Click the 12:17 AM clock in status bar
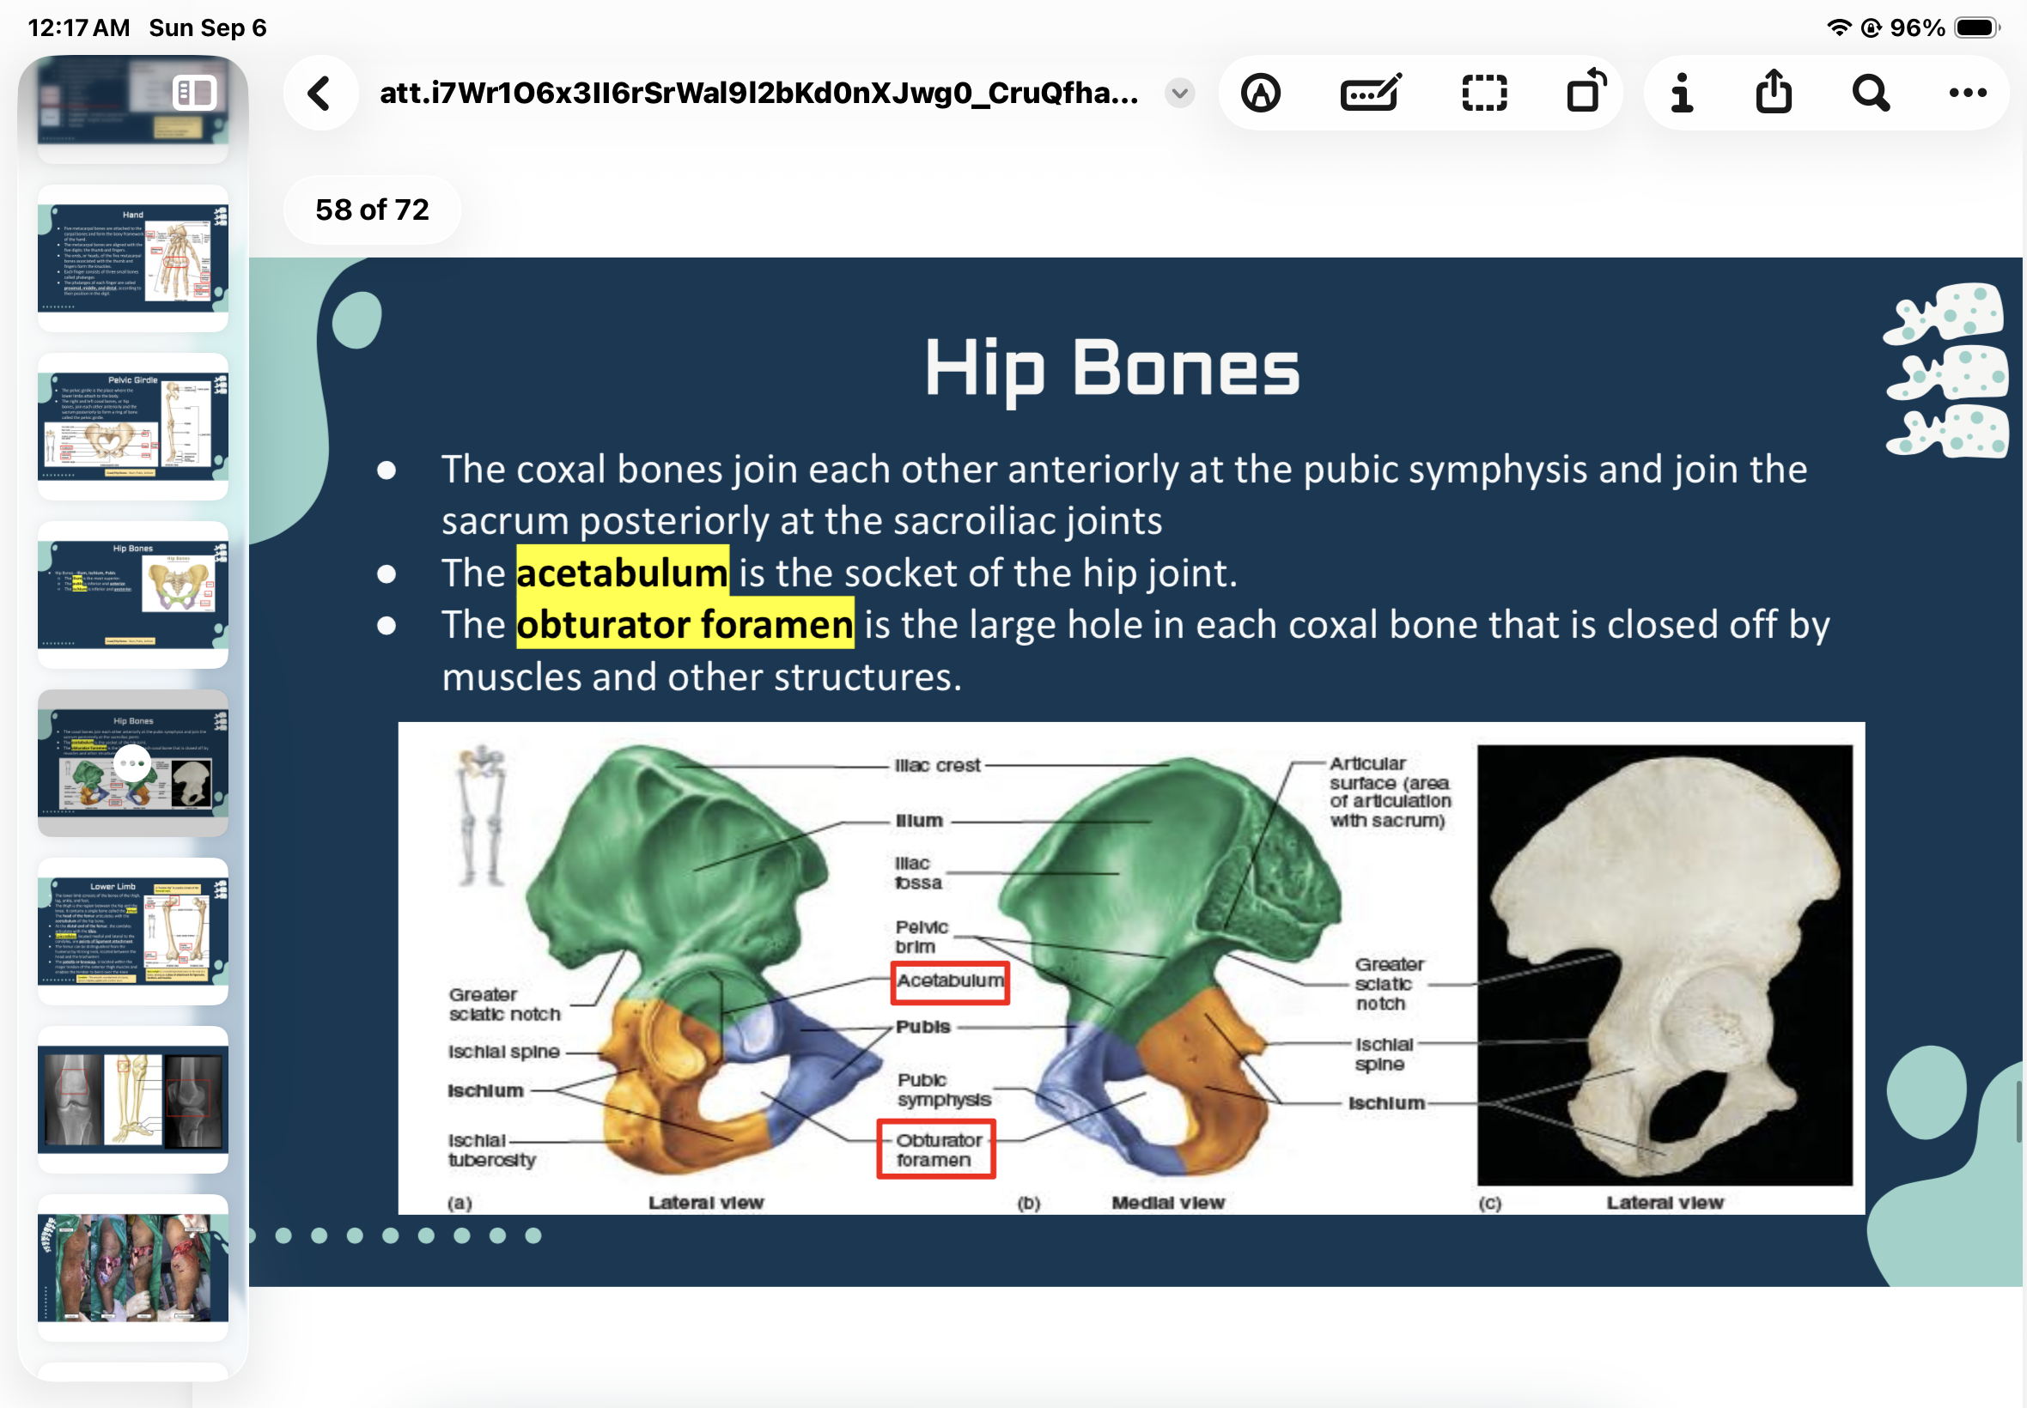2027x1408 pixels. click(79, 27)
